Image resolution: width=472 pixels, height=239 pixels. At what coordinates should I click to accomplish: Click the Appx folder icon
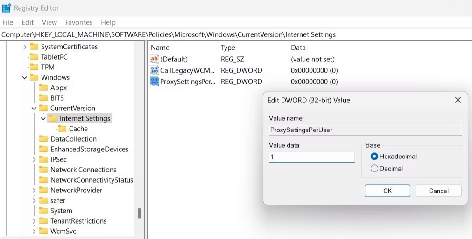tap(43, 88)
